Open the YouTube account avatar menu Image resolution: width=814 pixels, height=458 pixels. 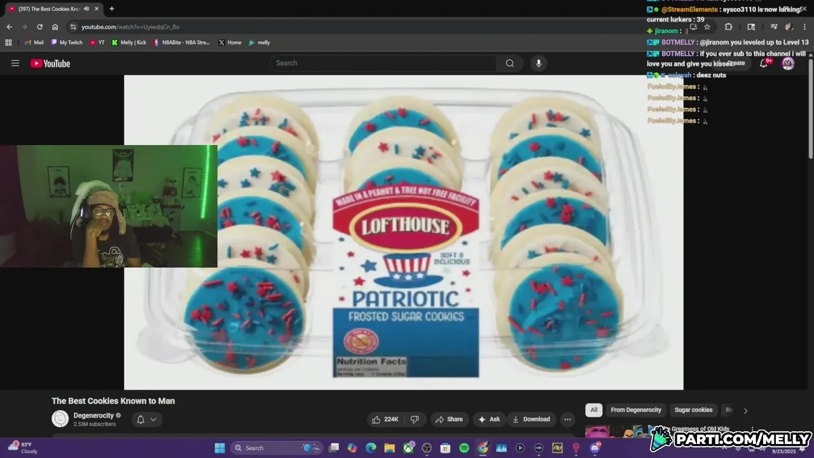[788, 63]
